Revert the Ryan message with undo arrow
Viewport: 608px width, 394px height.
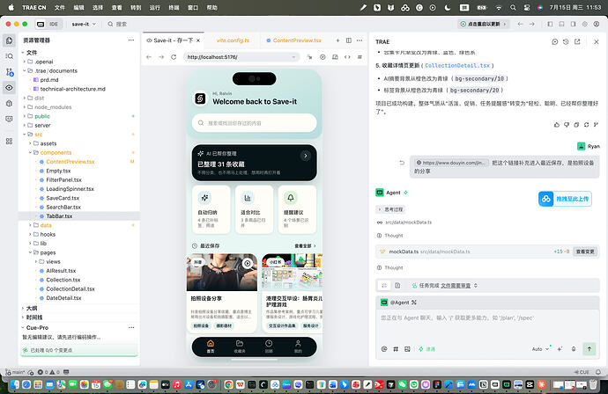402,163
